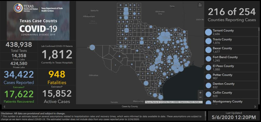Click the blue circle beside Bexar County

pyautogui.click(x=208, y=50)
